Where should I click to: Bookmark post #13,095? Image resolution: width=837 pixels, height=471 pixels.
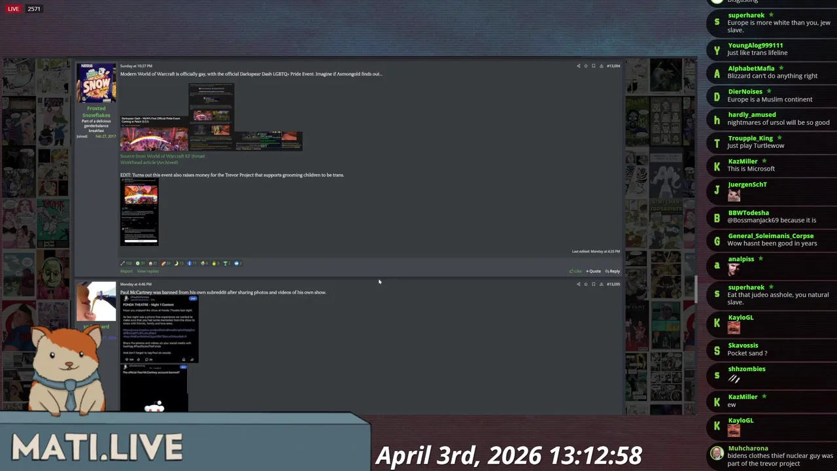click(x=594, y=285)
